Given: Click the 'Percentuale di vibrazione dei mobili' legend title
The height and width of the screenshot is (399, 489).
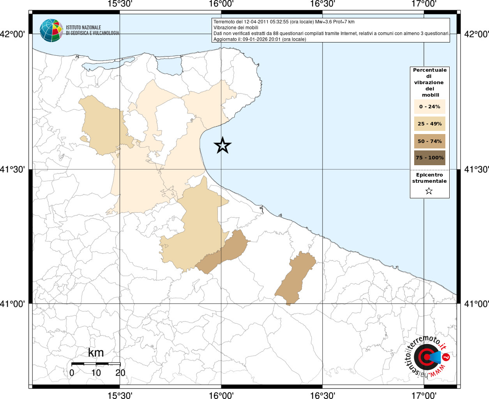Looking at the screenshot, I should pos(429,82).
